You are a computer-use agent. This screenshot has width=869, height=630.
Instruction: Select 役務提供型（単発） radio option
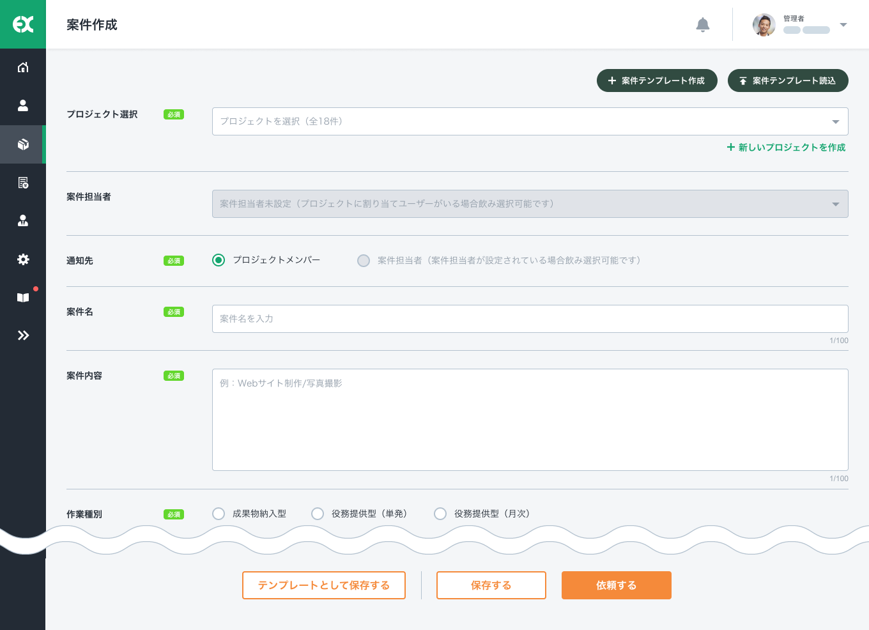point(318,514)
